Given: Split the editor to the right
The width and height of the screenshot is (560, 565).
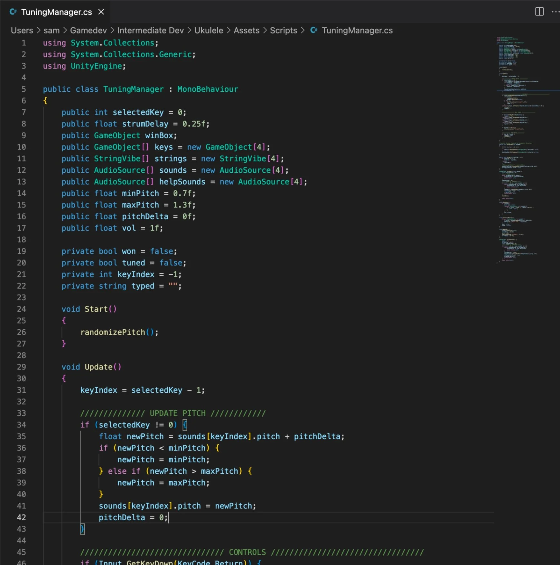Looking at the screenshot, I should coord(539,12).
